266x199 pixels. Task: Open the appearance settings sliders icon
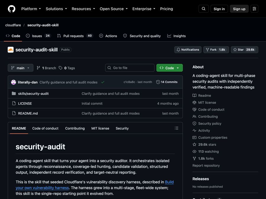click(254, 9)
